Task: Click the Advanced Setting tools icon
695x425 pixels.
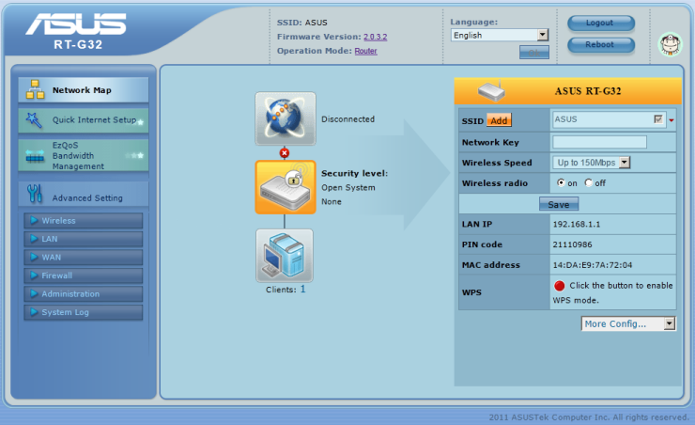Action: pos(35,194)
